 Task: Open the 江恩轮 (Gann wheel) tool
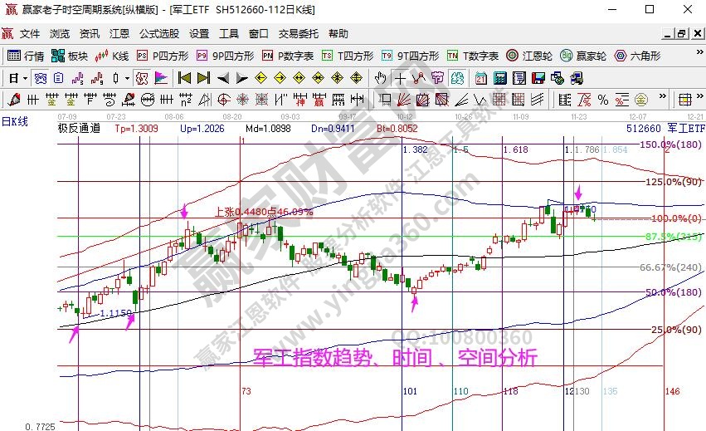[x=528, y=56]
